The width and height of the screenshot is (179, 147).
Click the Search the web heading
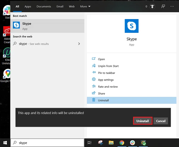22,36
